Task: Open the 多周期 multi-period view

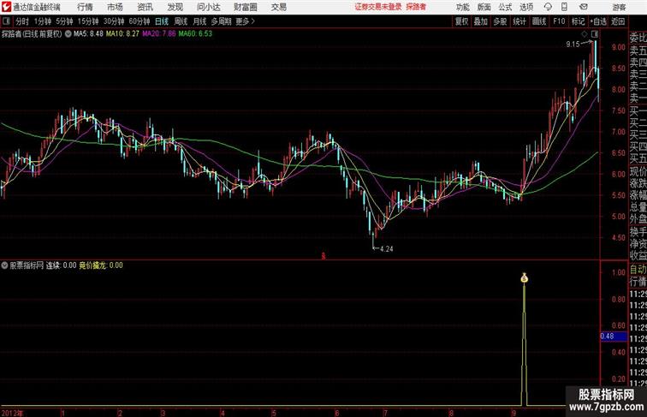Action: 221,21
